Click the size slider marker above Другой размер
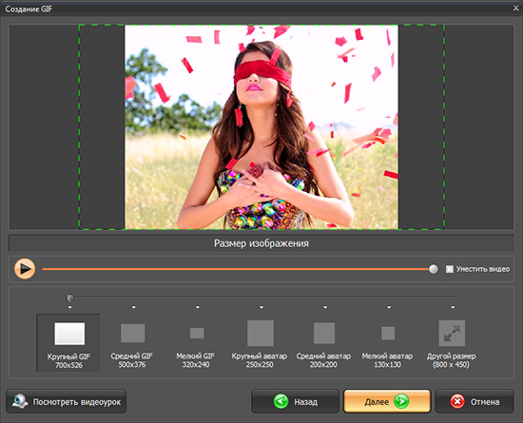 (453, 307)
